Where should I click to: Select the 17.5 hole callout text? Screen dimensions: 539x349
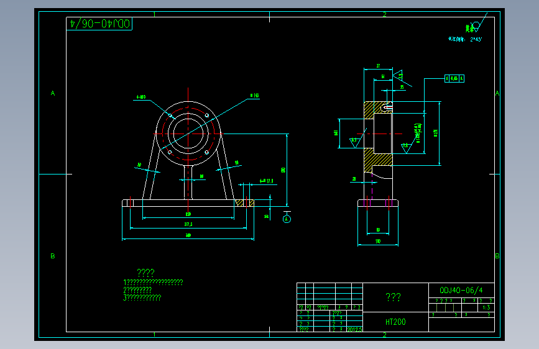click(267, 181)
